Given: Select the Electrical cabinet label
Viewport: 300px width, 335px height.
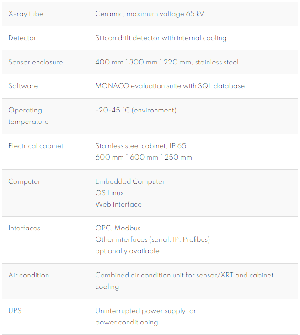Looking at the screenshot, I should [36, 146].
